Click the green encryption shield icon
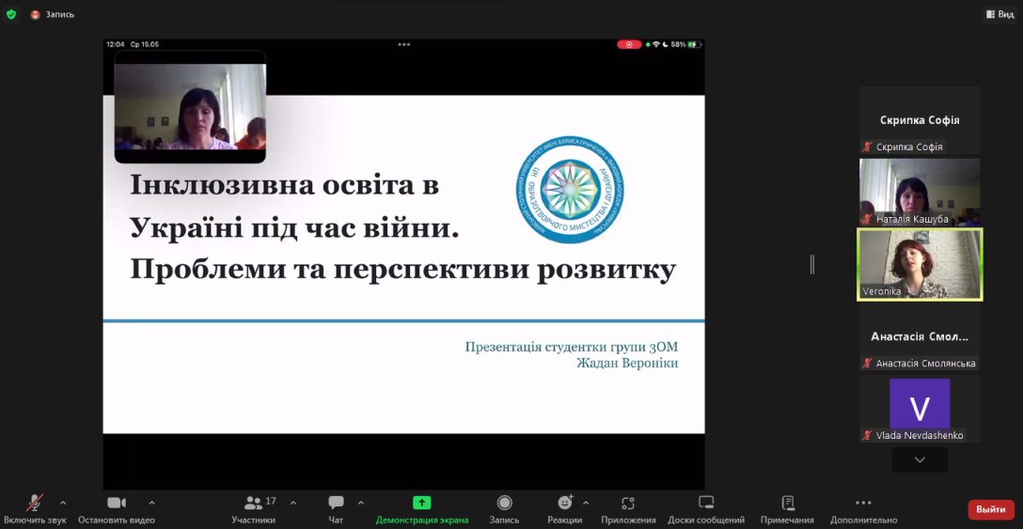Screen dimensions: 1023x529 pos(11,14)
